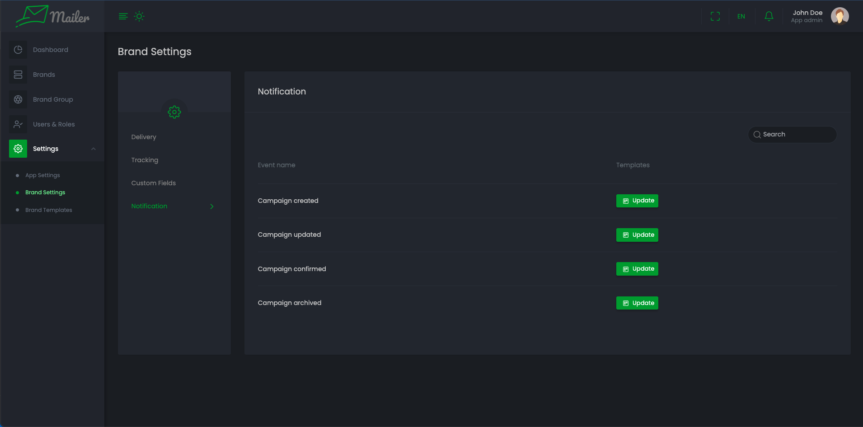This screenshot has height=427, width=863.
Task: Open the notifications bell
Action: pos(769,16)
